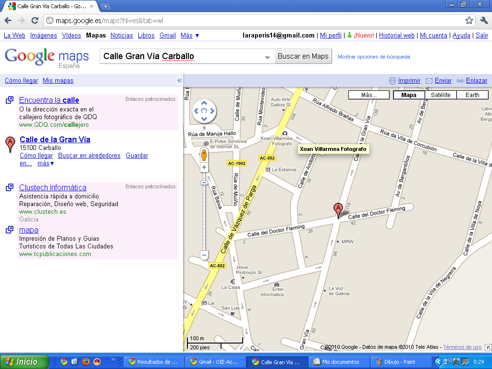
Task: Click the hand icon in pan control
Action: coord(204,111)
